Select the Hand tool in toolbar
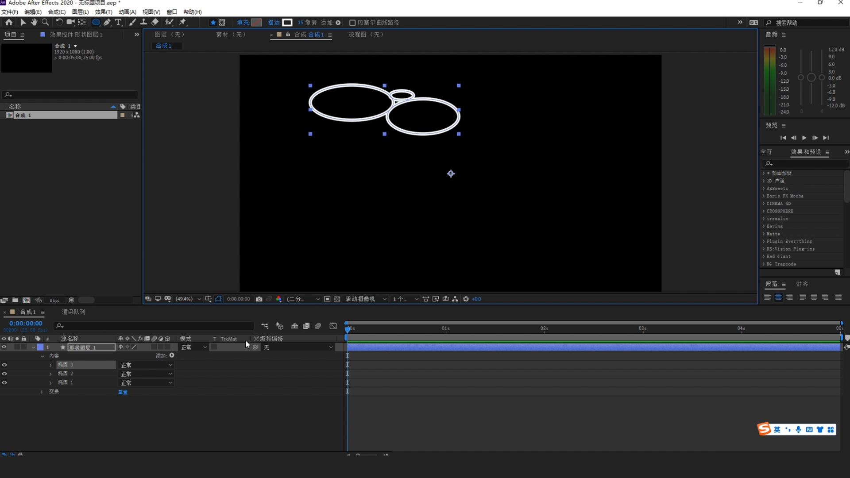The image size is (850, 478). click(x=34, y=22)
